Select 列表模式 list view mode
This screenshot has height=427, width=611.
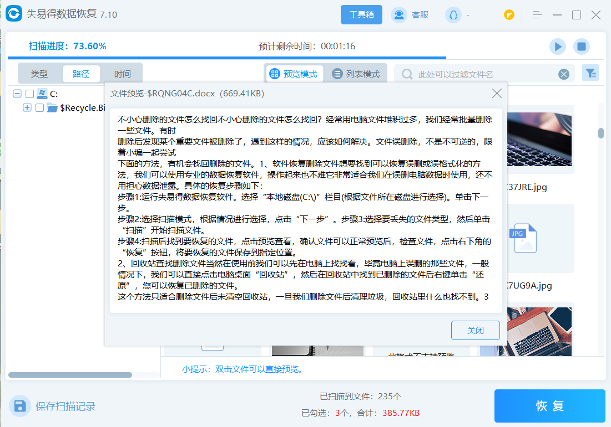tap(356, 74)
